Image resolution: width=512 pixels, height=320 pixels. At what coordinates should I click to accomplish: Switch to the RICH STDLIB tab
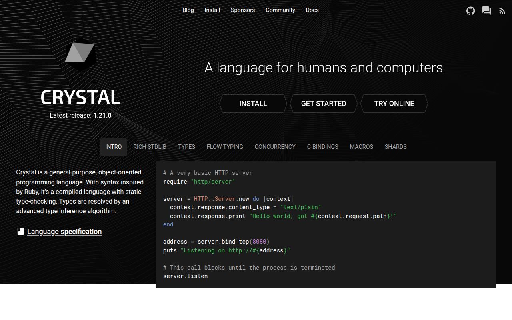(150, 147)
